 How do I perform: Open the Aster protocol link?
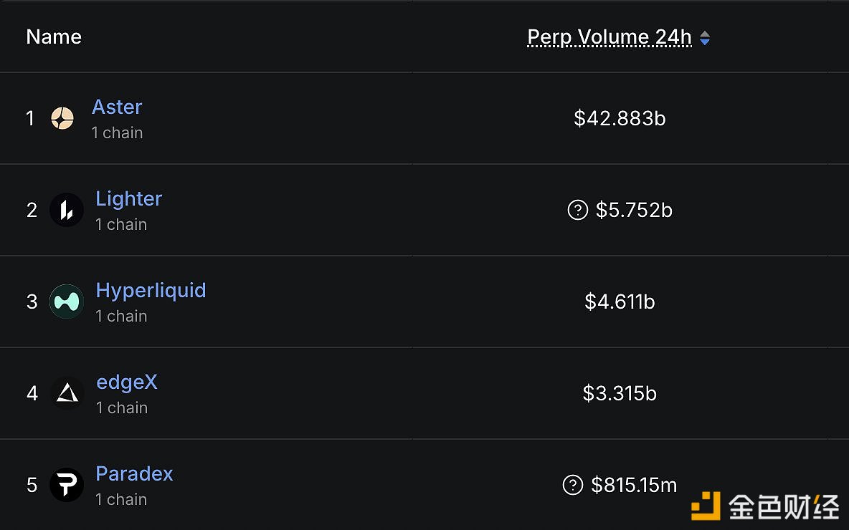(117, 107)
